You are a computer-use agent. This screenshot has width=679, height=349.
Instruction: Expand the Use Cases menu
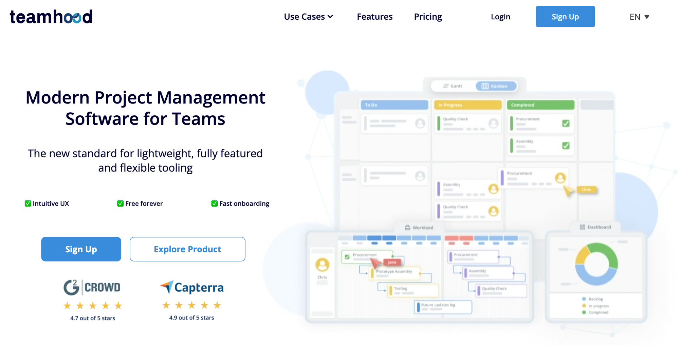click(308, 17)
